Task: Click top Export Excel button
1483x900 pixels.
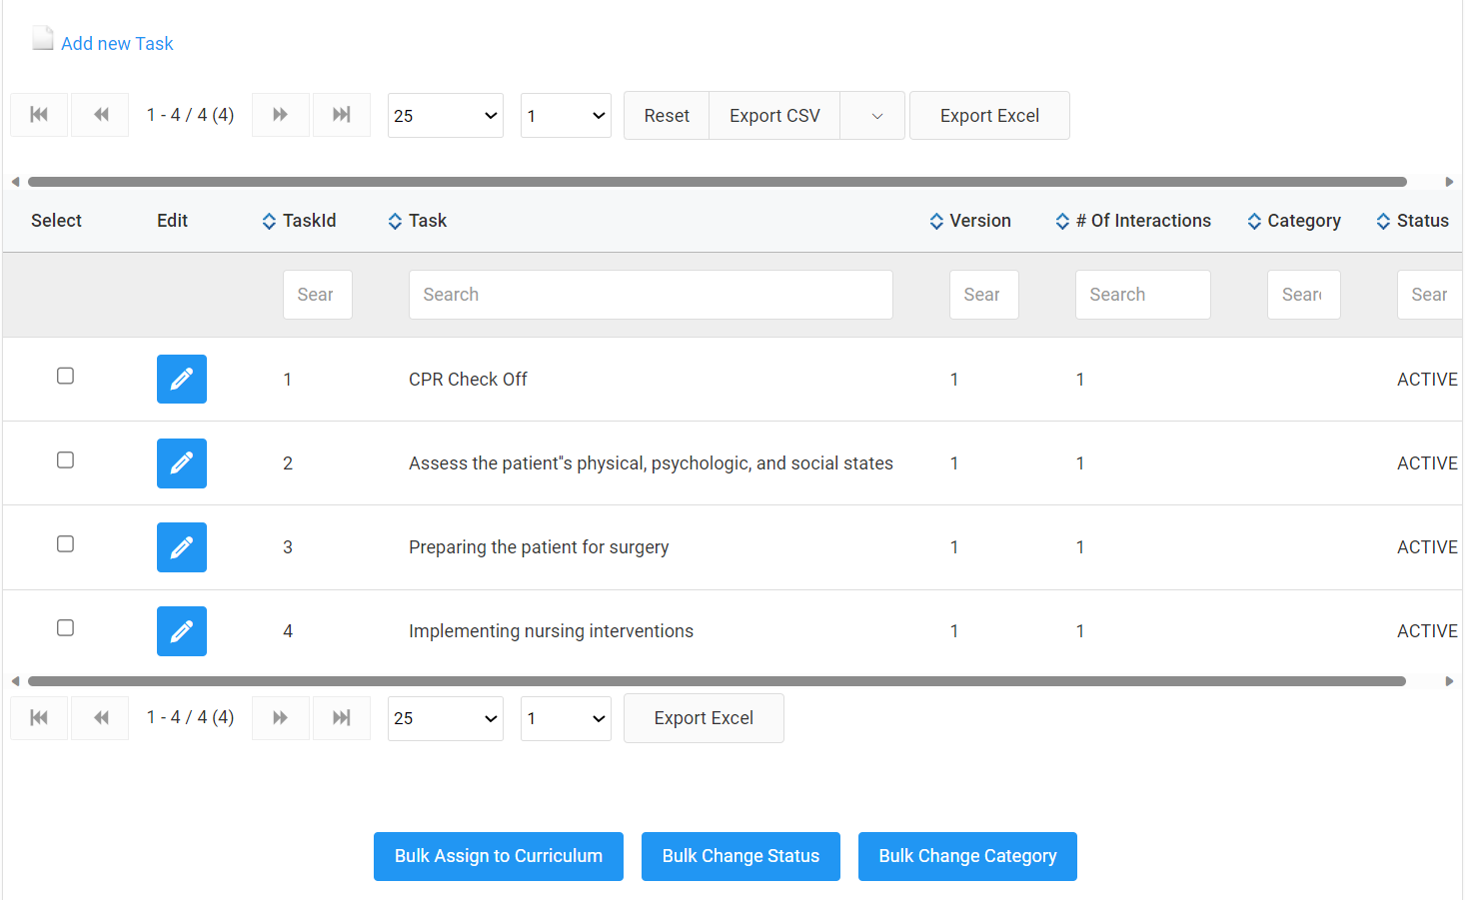Action: (989, 116)
